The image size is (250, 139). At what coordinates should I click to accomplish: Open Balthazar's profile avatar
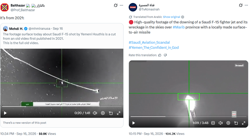tap(4, 7)
